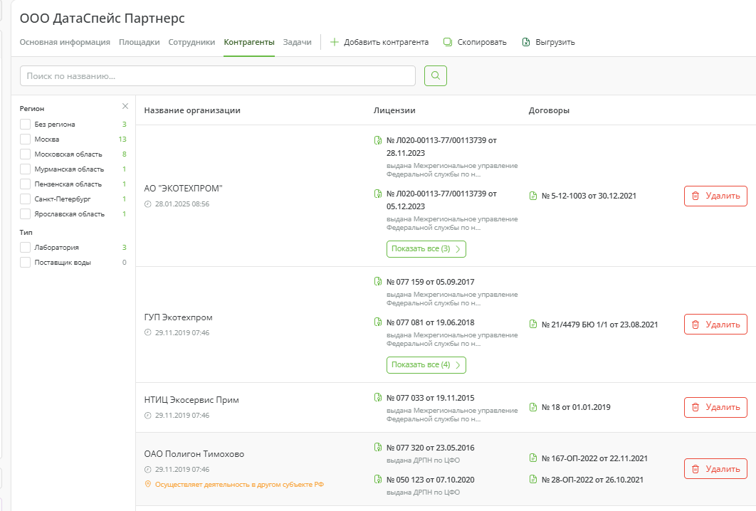This screenshot has width=756, height=511.
Task: Click the copy icon next to Скопировать
Action: 448,42
